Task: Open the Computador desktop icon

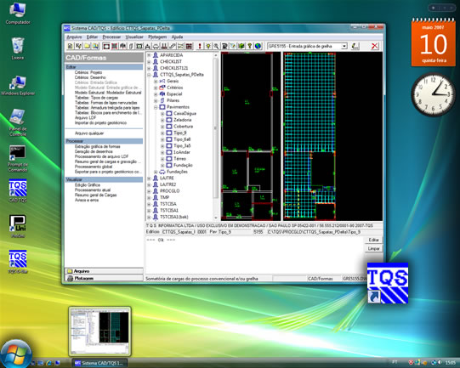Action: pyautogui.click(x=18, y=14)
